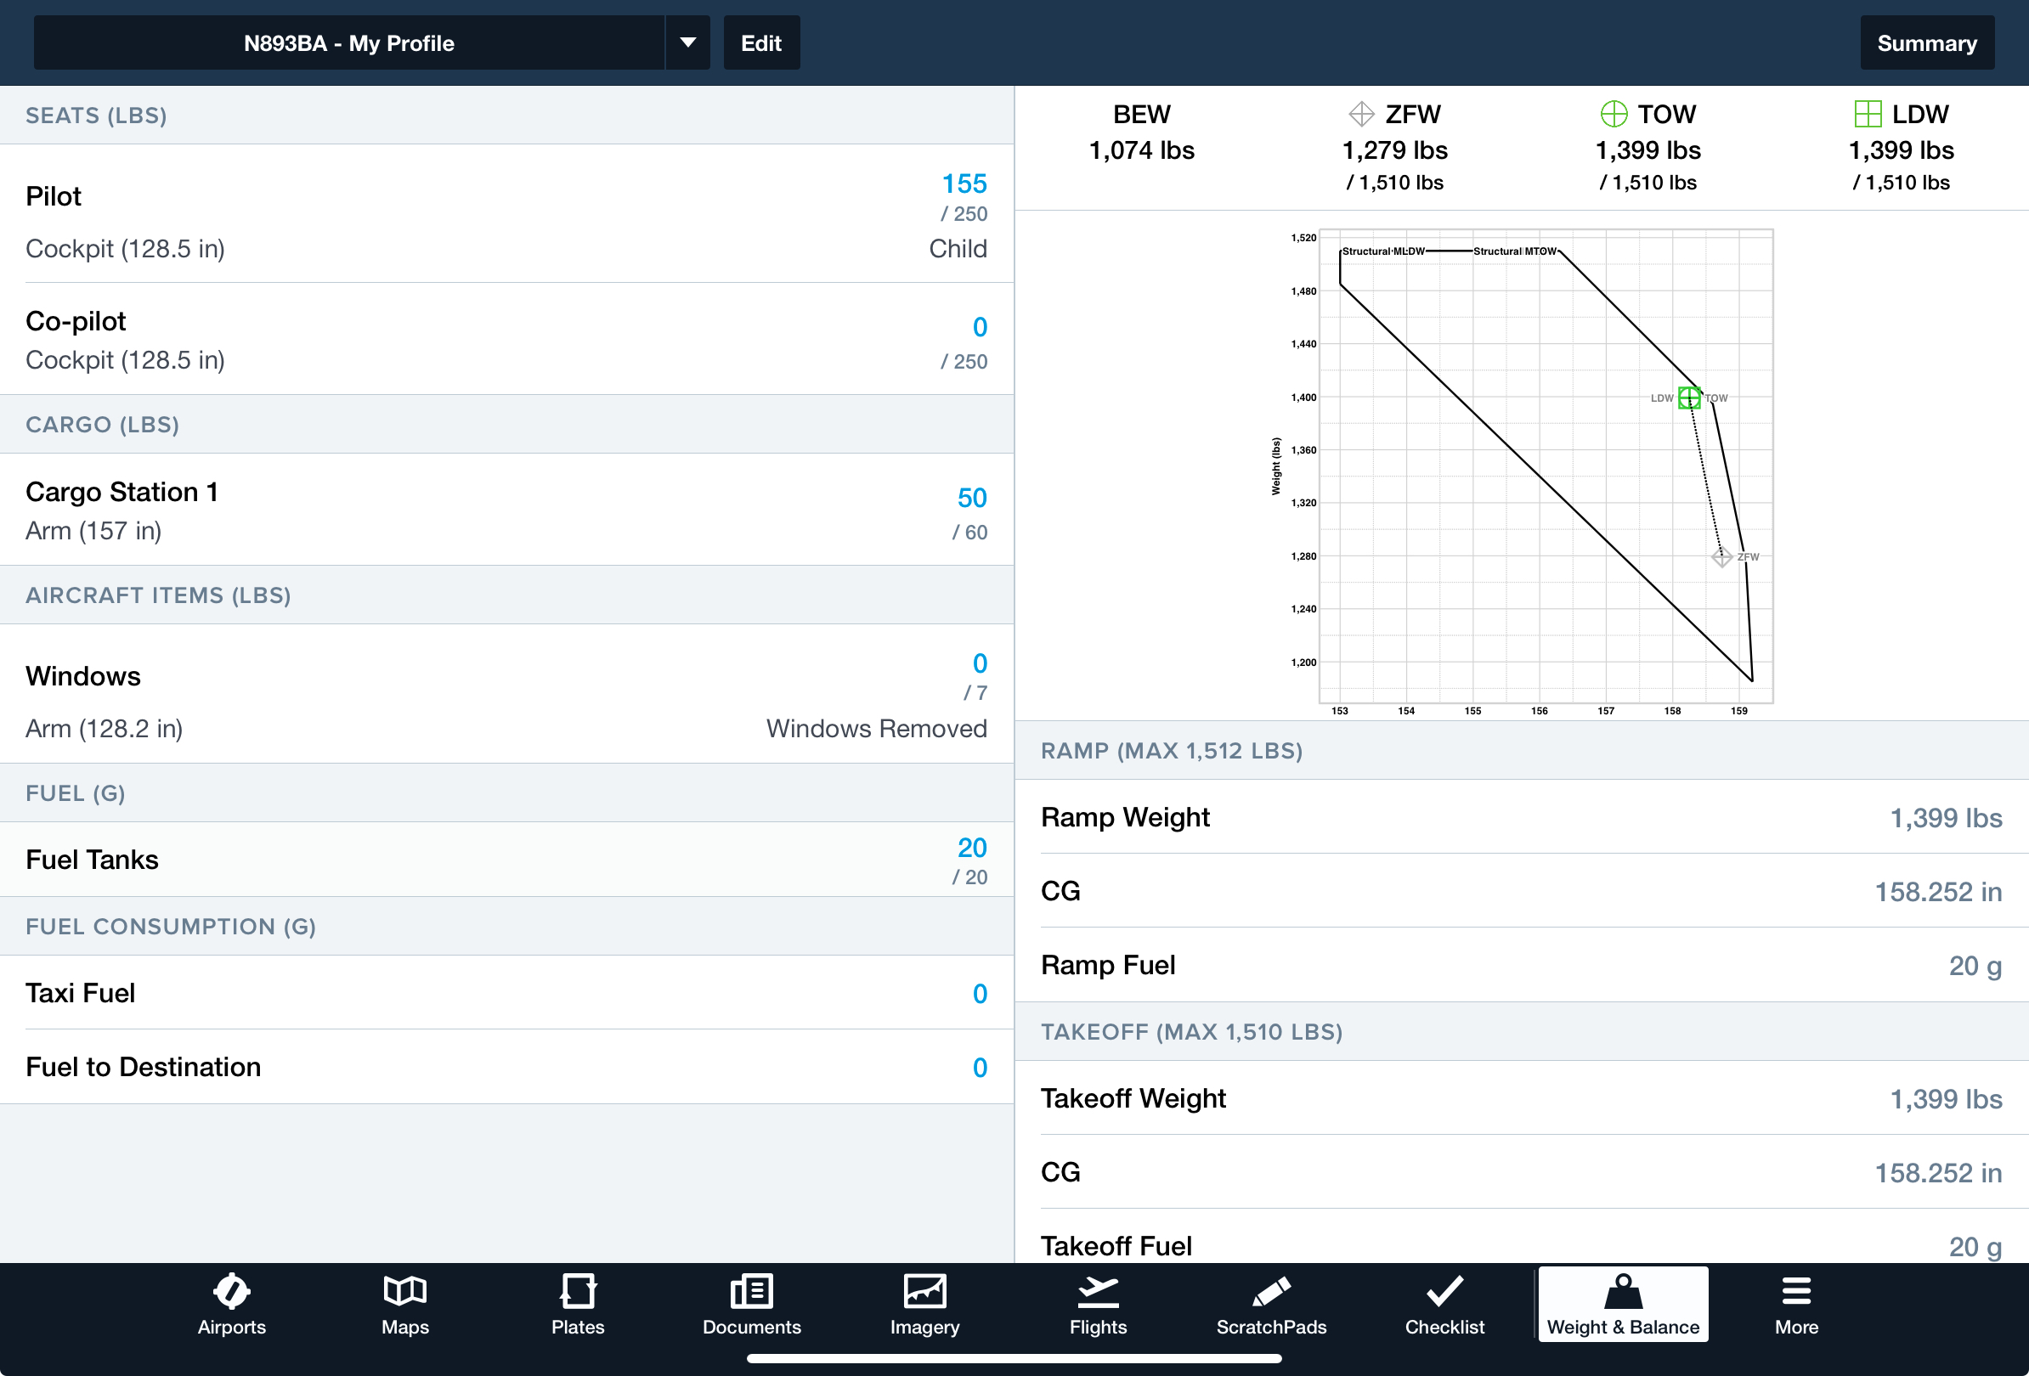The height and width of the screenshot is (1376, 2029).
Task: Expand the profile dropdown for N893BA
Action: [x=688, y=43]
